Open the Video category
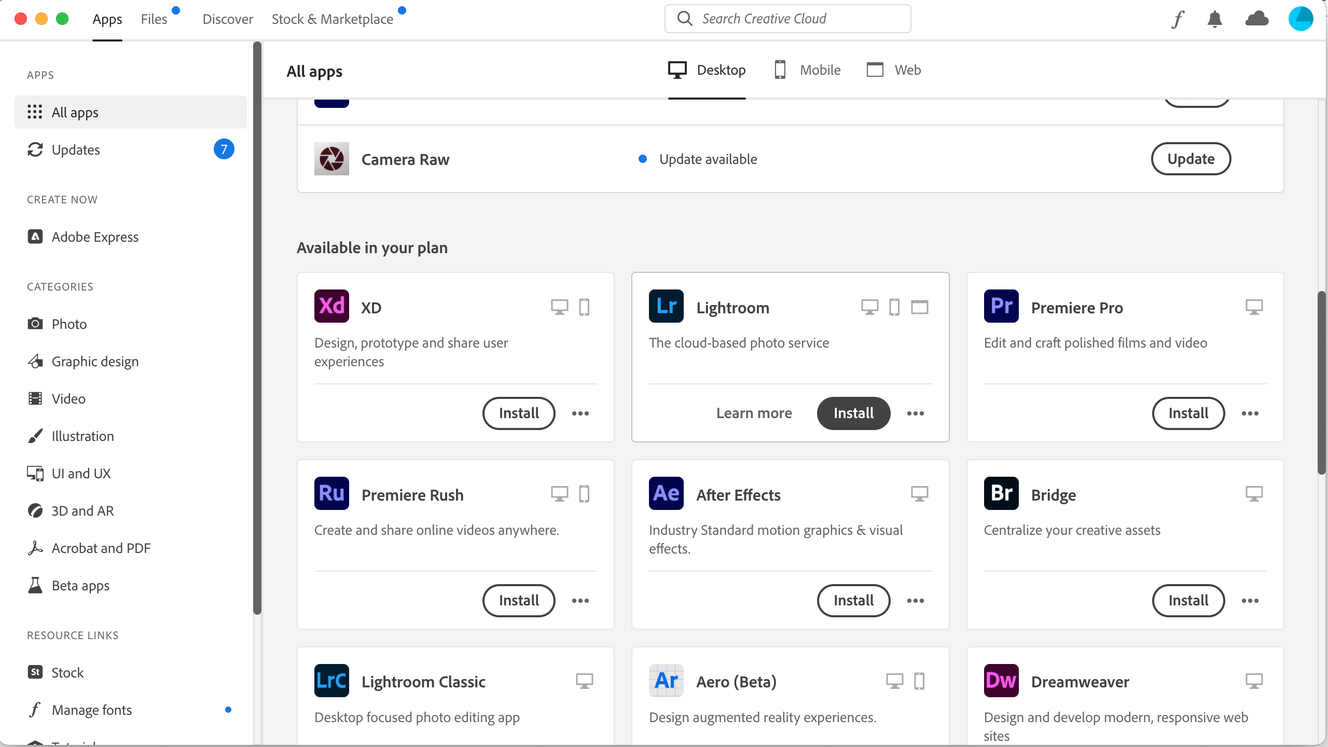The image size is (1328, 747). pyautogui.click(x=131, y=398)
